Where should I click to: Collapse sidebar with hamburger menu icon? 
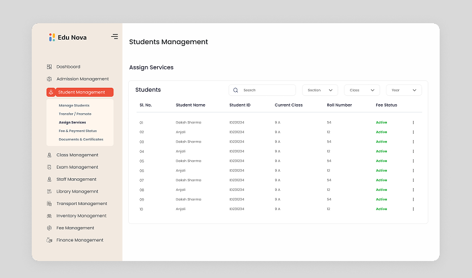(x=115, y=37)
